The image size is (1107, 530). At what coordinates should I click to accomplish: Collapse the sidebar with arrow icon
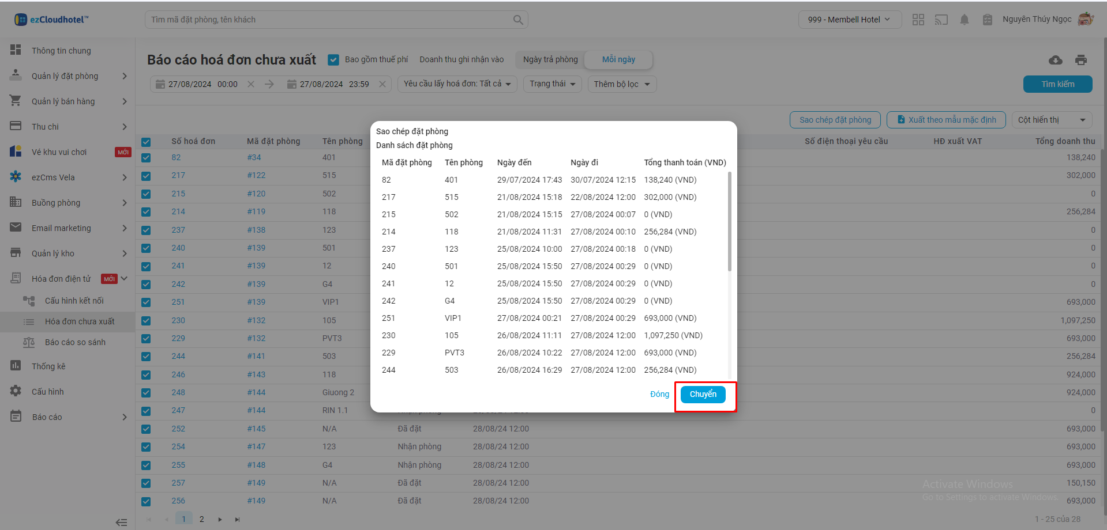(x=121, y=523)
